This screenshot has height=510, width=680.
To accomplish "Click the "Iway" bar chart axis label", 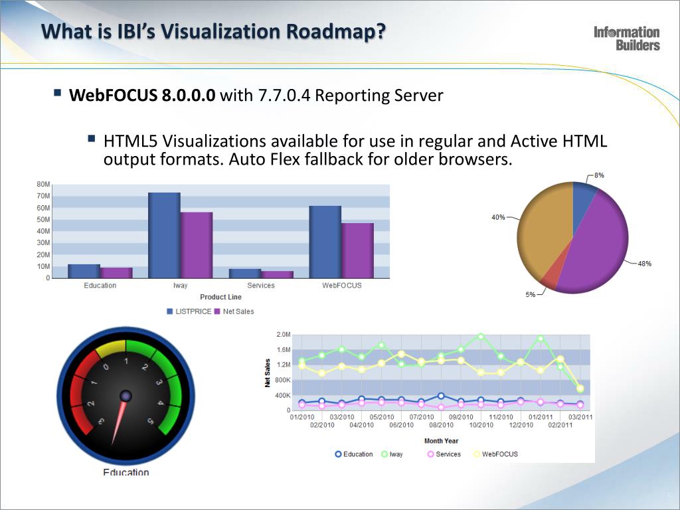I will (181, 286).
